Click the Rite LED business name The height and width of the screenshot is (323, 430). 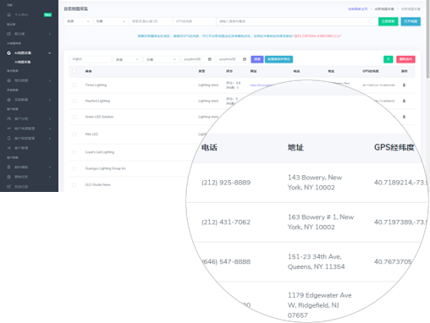click(x=91, y=134)
